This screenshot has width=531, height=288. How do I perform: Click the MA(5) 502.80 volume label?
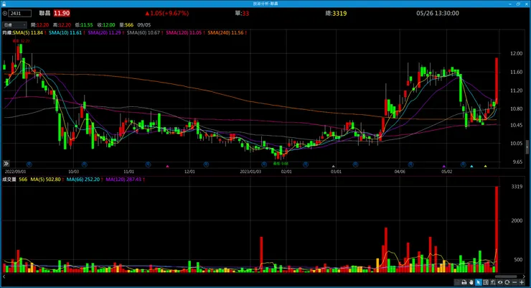pos(47,180)
